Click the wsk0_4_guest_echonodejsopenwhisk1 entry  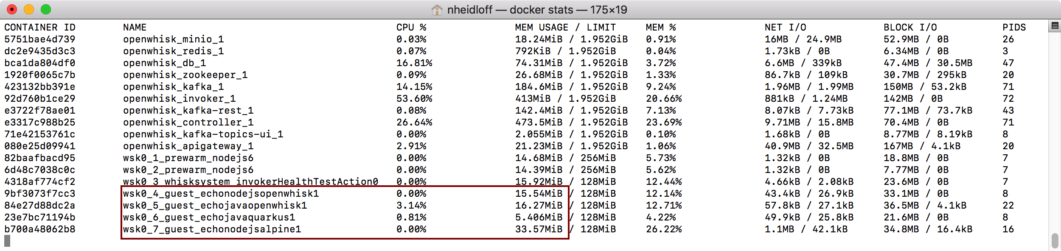coord(221,194)
